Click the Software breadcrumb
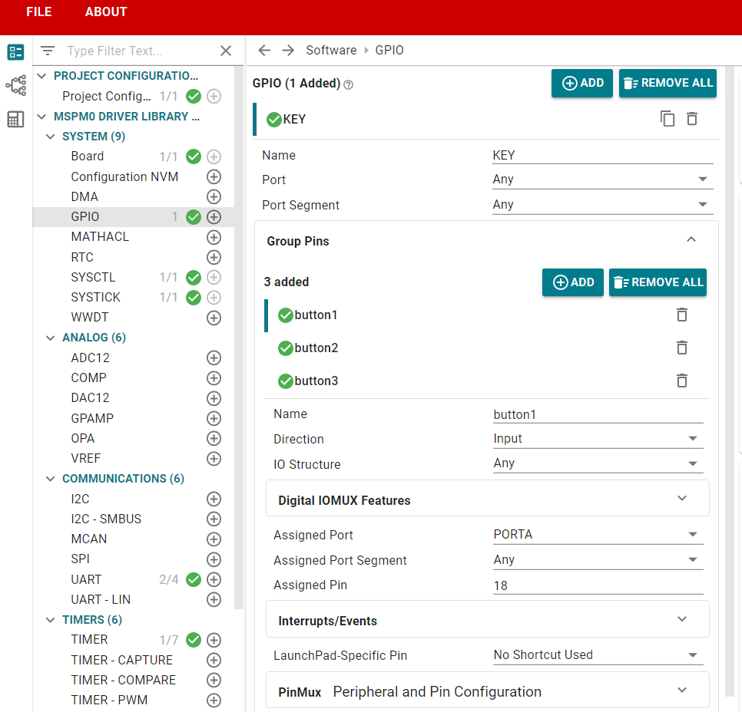The height and width of the screenshot is (712, 742). click(331, 50)
